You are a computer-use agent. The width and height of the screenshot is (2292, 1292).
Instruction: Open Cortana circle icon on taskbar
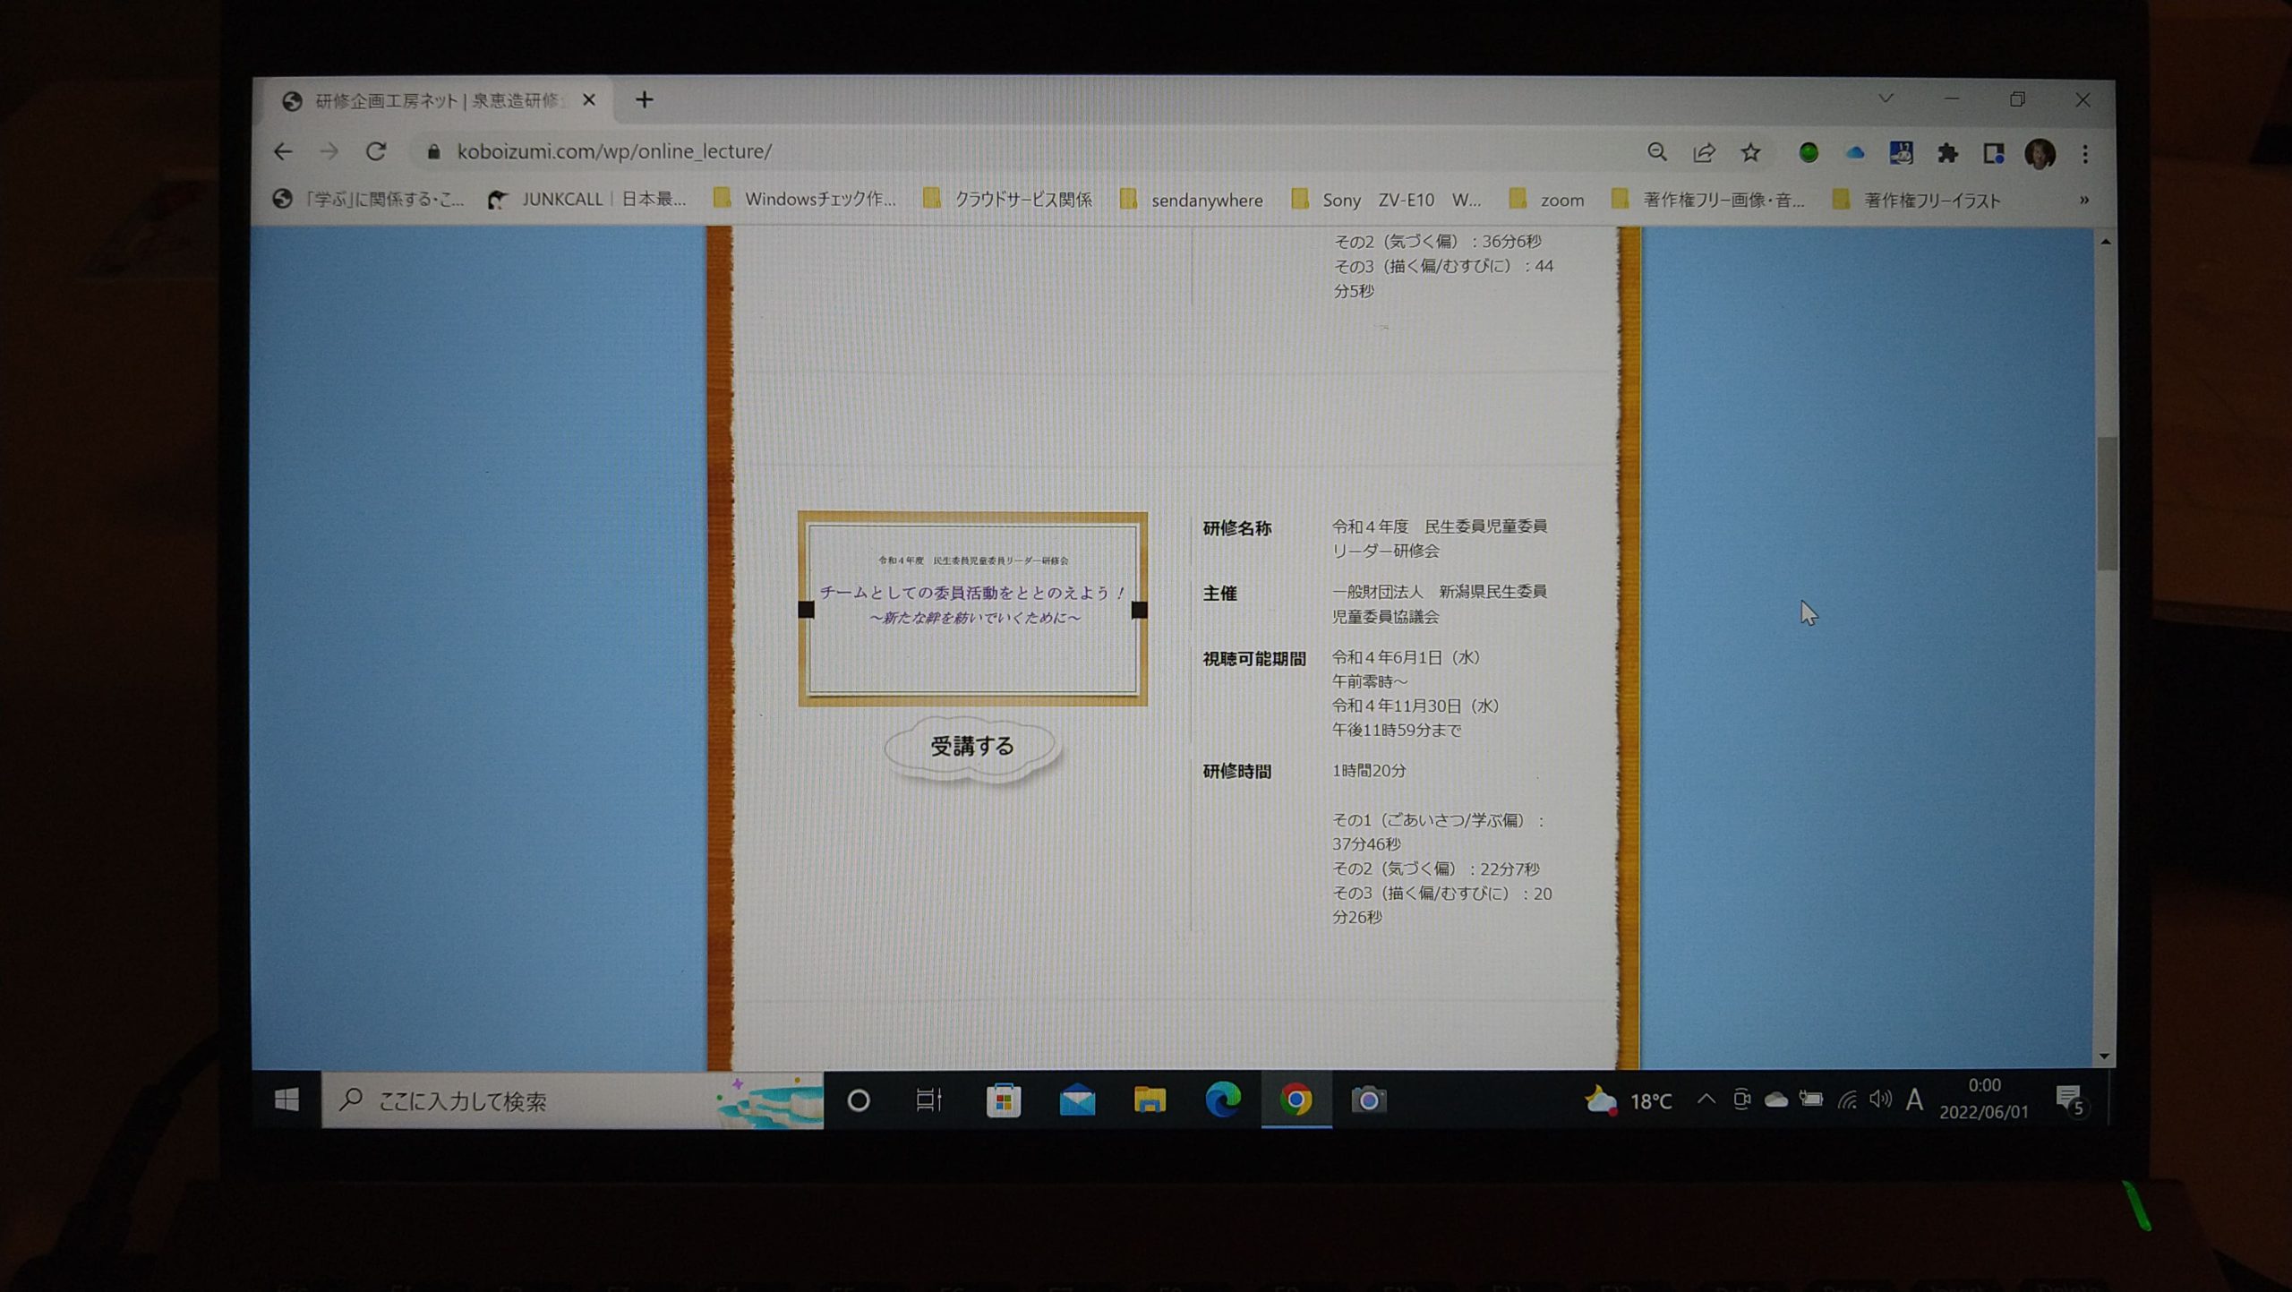pos(858,1100)
